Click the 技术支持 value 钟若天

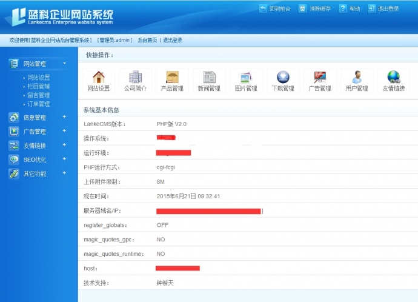point(165,283)
